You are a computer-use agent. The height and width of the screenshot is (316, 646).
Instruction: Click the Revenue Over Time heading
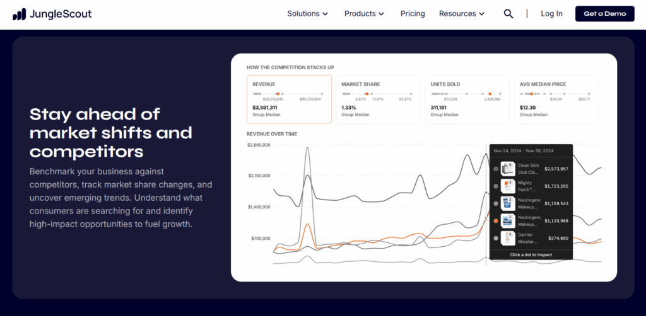(272, 134)
